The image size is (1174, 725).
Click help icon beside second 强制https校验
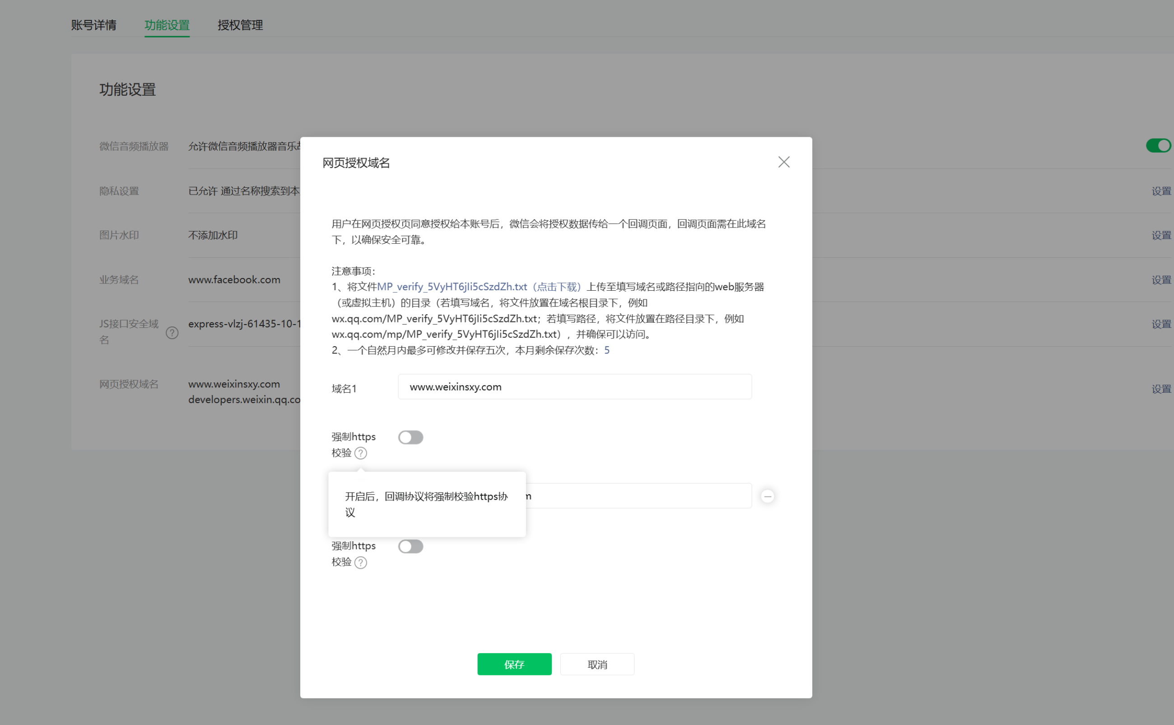click(361, 562)
